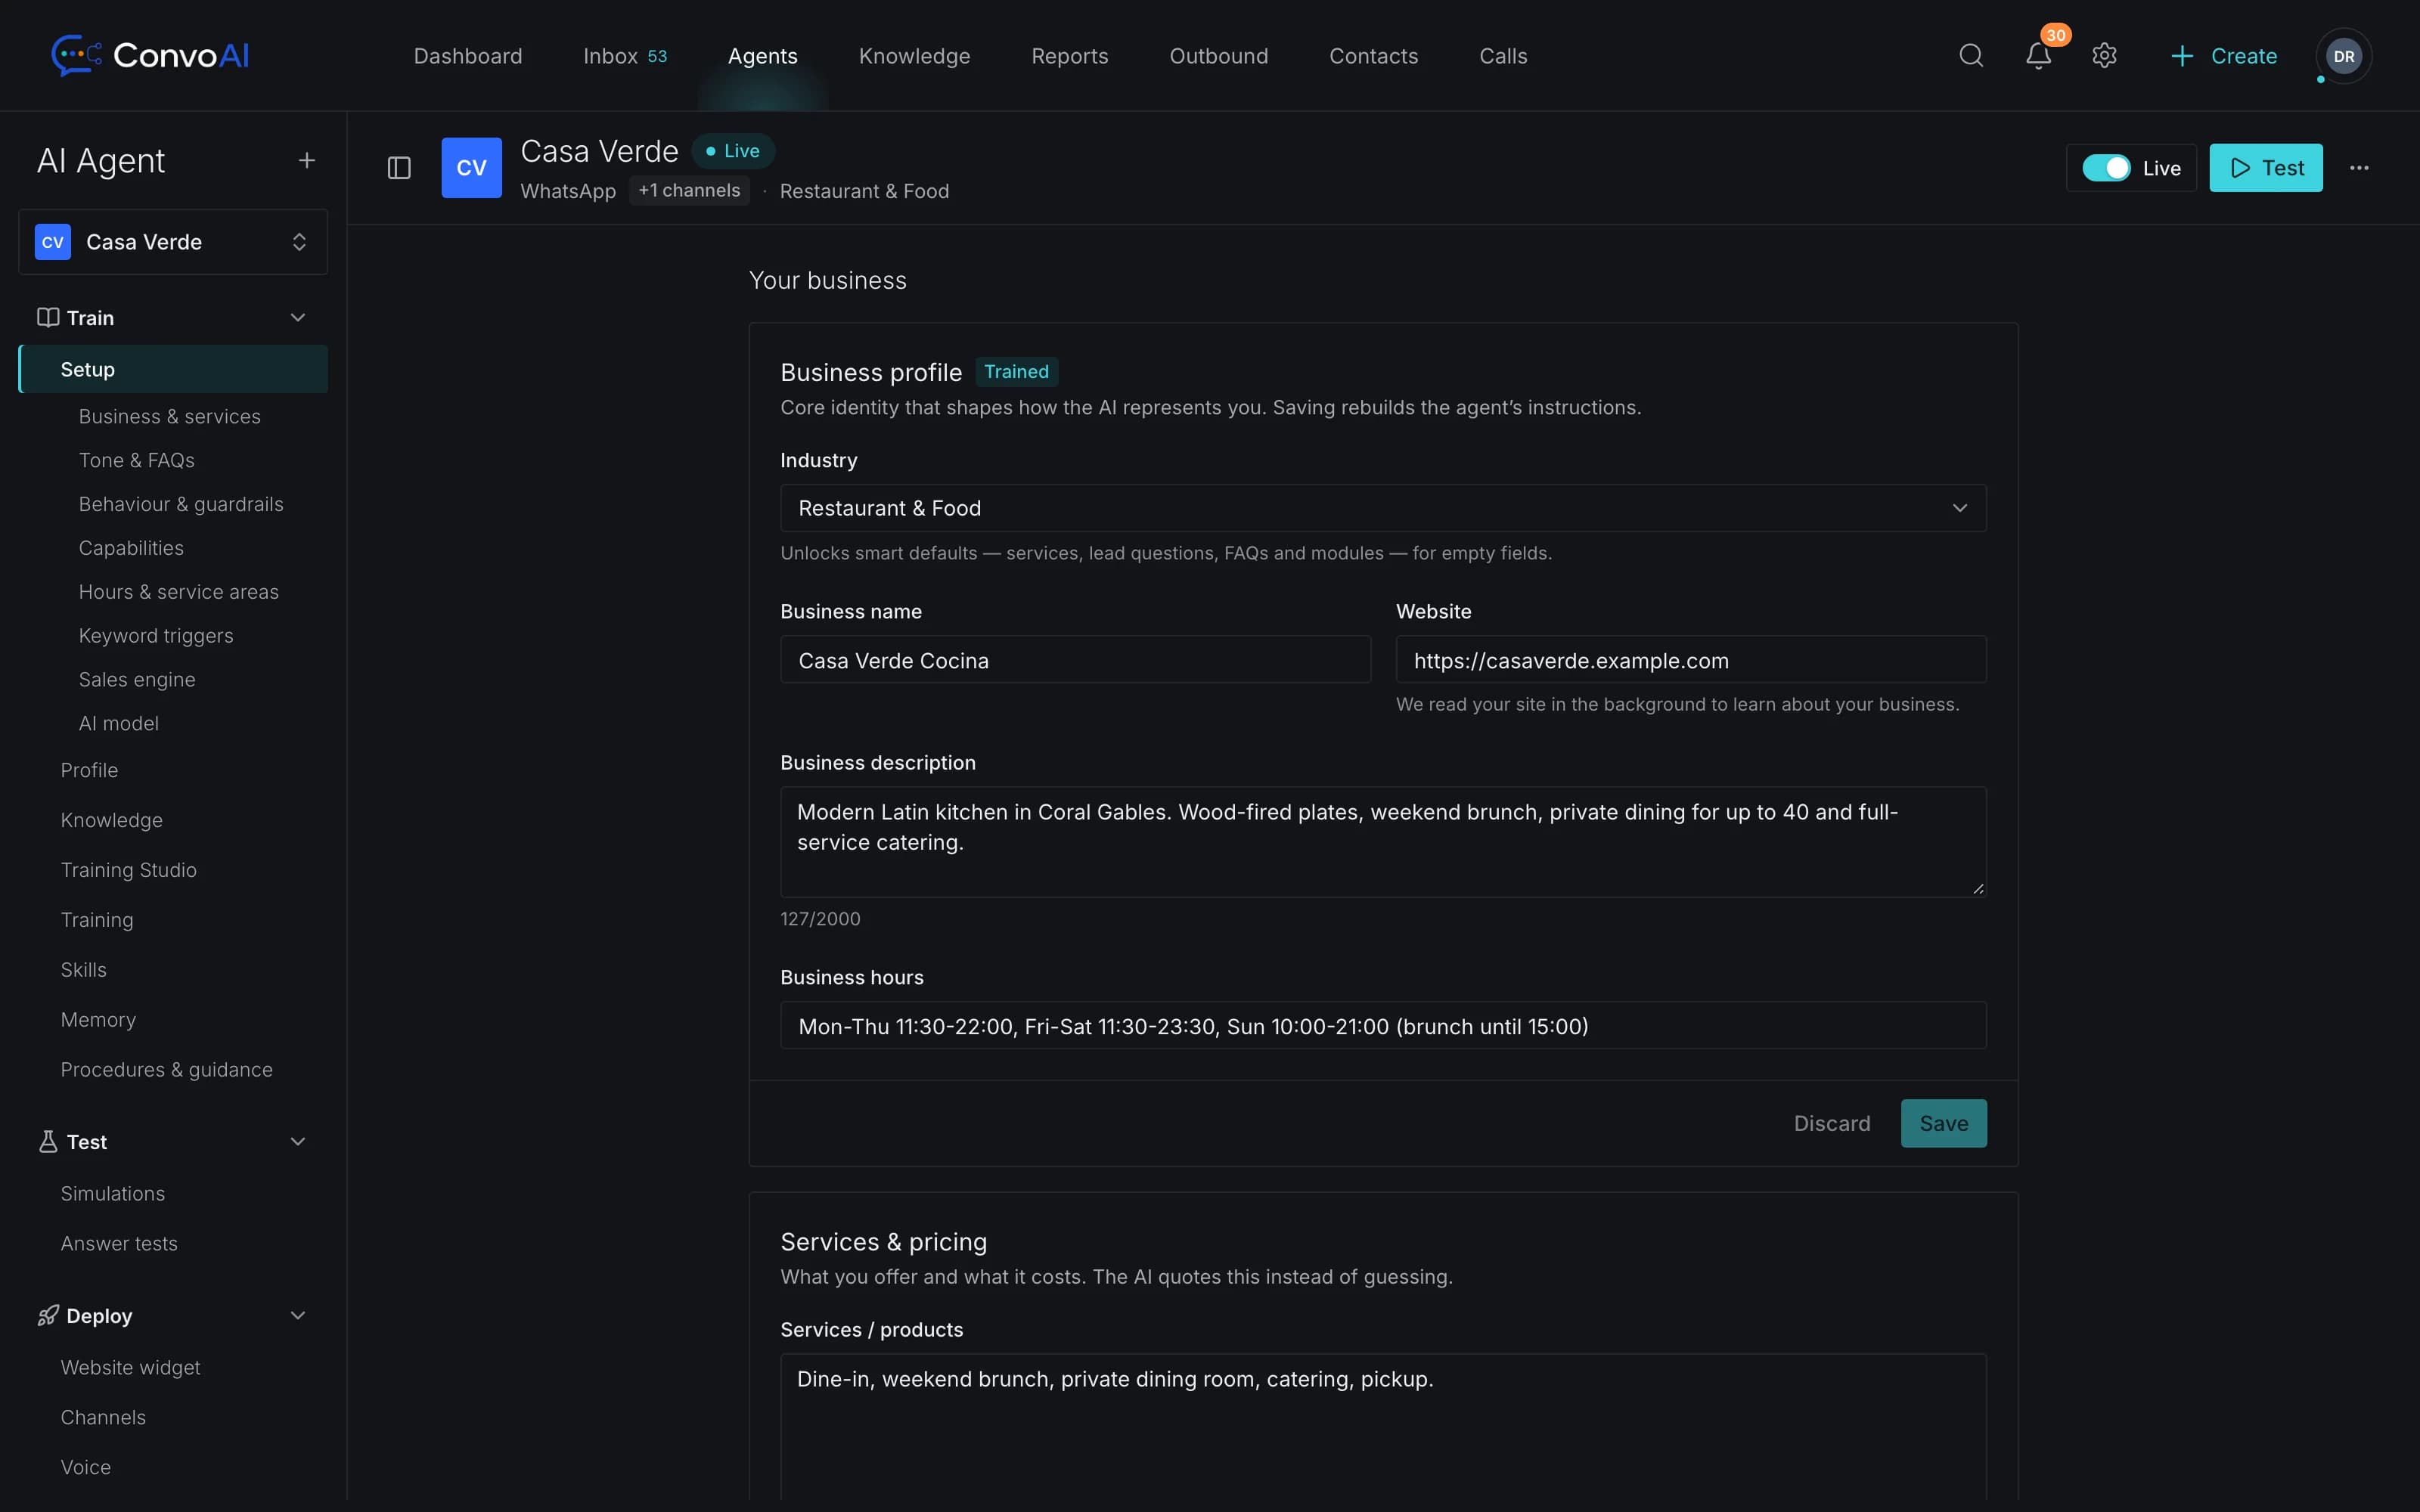Open the Calls tab
The width and height of the screenshot is (2420, 1512).
coord(1503,56)
